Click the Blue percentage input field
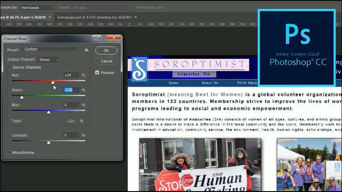 coord(71,105)
